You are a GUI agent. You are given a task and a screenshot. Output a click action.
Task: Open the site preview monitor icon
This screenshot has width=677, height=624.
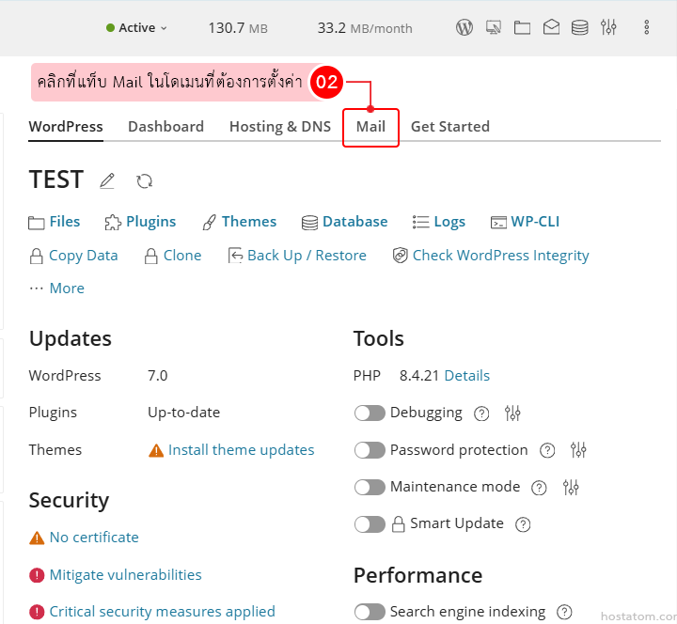tap(493, 27)
